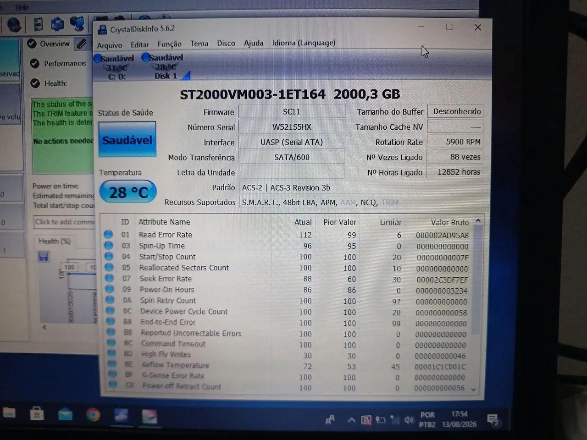Click the volume icon in the system tray
This screenshot has height=440, width=587.
tap(409, 420)
